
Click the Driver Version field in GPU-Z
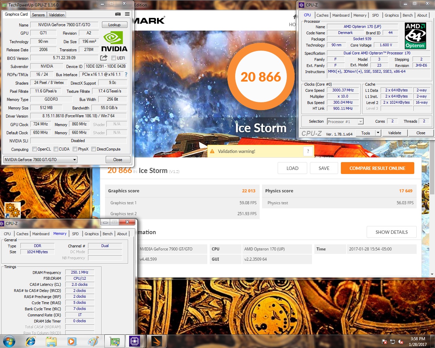pyautogui.click(x=79, y=116)
